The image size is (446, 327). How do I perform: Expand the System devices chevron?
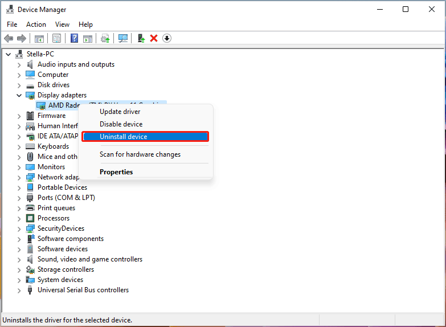[19, 280]
